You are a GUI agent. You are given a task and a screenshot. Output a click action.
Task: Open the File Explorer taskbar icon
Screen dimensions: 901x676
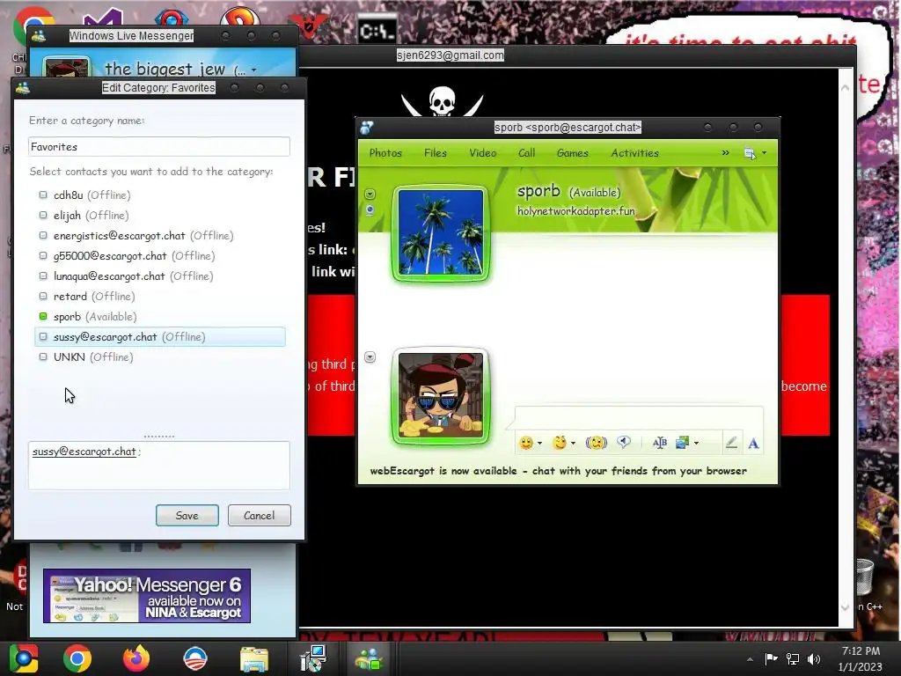pos(254,659)
